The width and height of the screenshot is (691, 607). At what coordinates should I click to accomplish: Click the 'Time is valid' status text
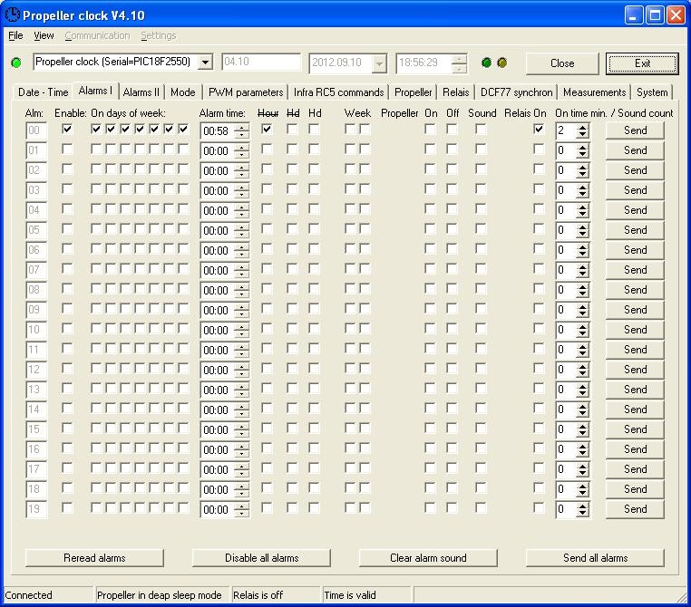click(350, 595)
